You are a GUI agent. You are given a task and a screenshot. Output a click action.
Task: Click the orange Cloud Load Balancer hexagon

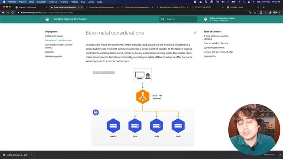click(143, 97)
